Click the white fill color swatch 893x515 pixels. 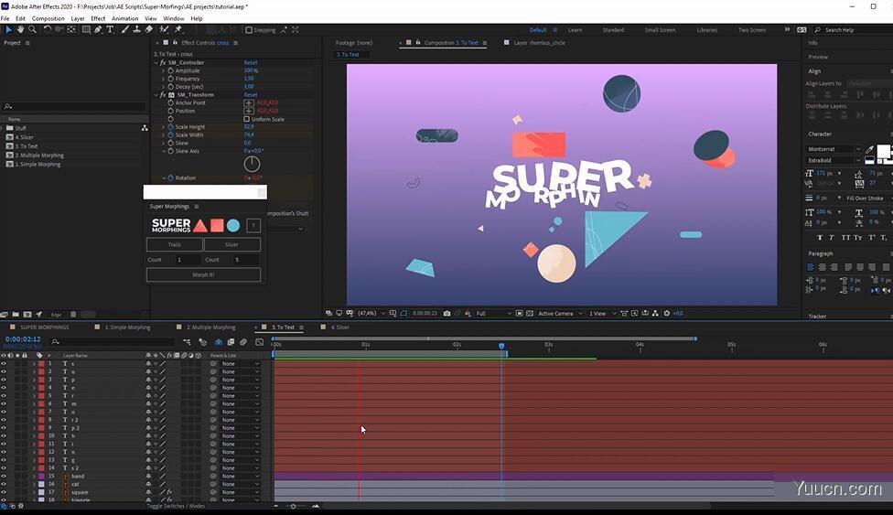(883, 151)
